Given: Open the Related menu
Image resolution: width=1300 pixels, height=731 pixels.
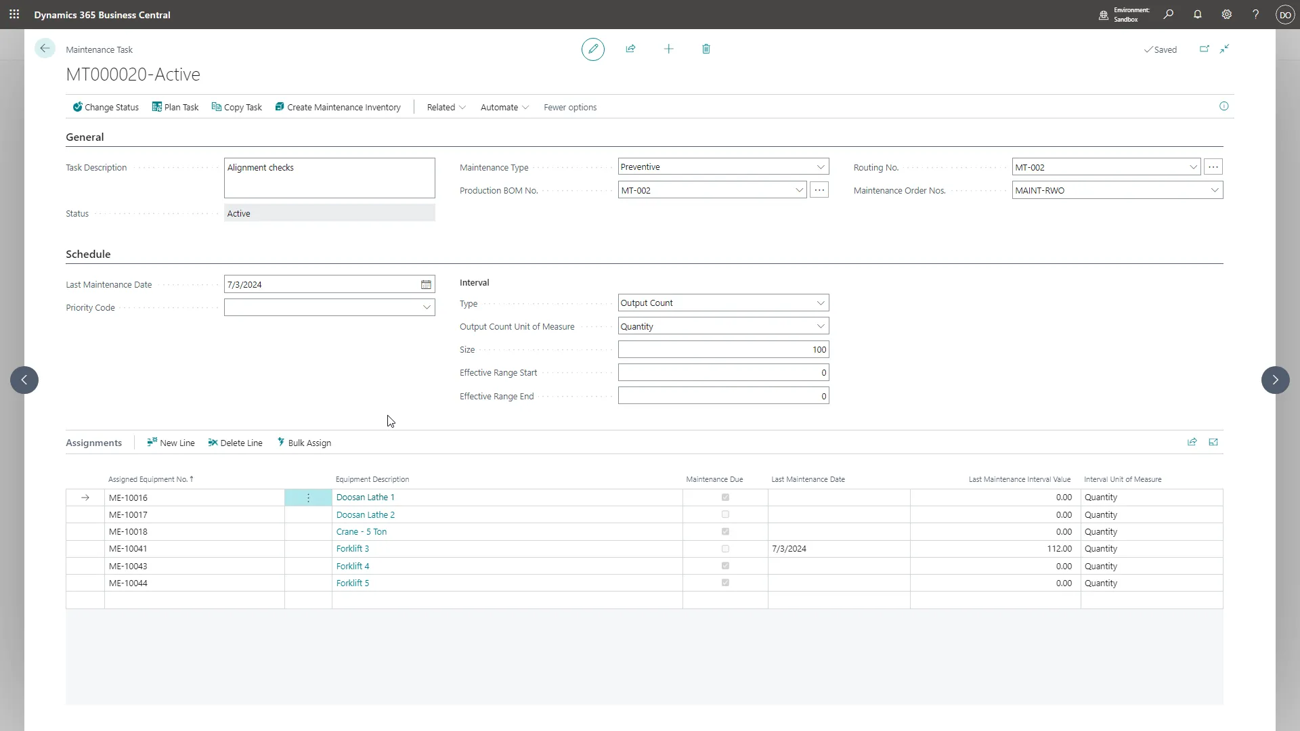Looking at the screenshot, I should (x=446, y=108).
